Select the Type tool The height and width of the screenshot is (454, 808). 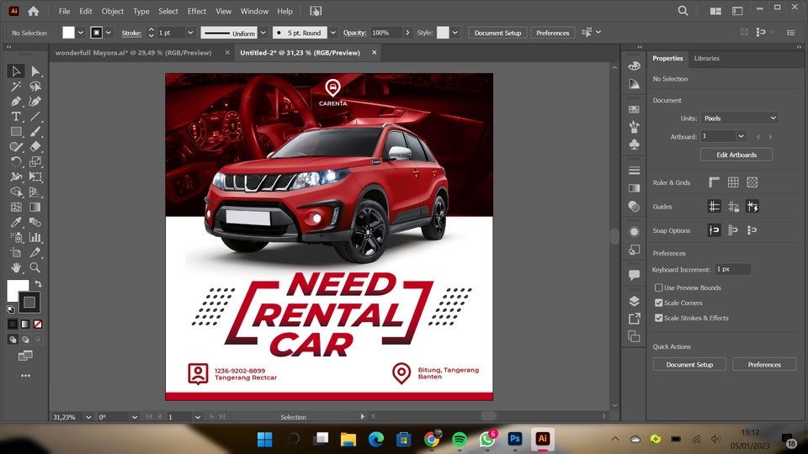(16, 117)
